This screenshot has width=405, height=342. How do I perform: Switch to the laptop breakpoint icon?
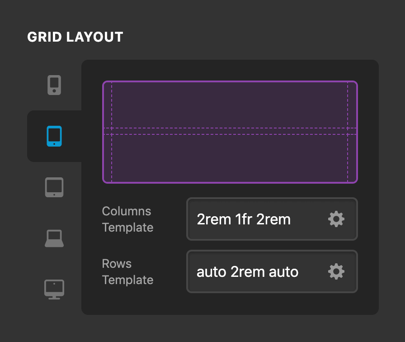54,238
